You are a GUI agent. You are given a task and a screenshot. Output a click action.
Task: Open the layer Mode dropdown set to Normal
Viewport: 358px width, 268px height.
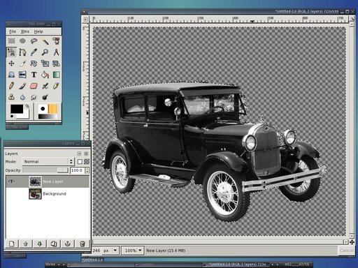(x=48, y=161)
